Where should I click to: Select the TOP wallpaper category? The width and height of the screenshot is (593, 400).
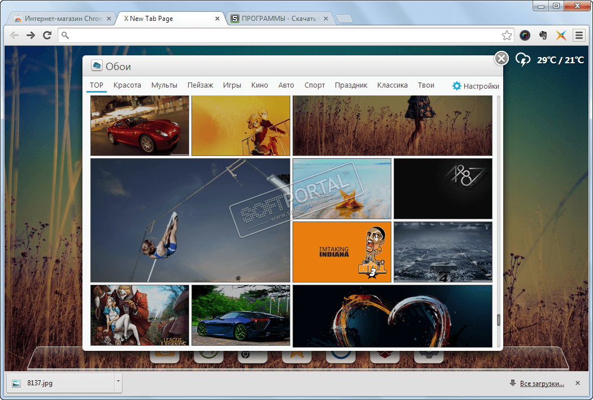click(97, 85)
